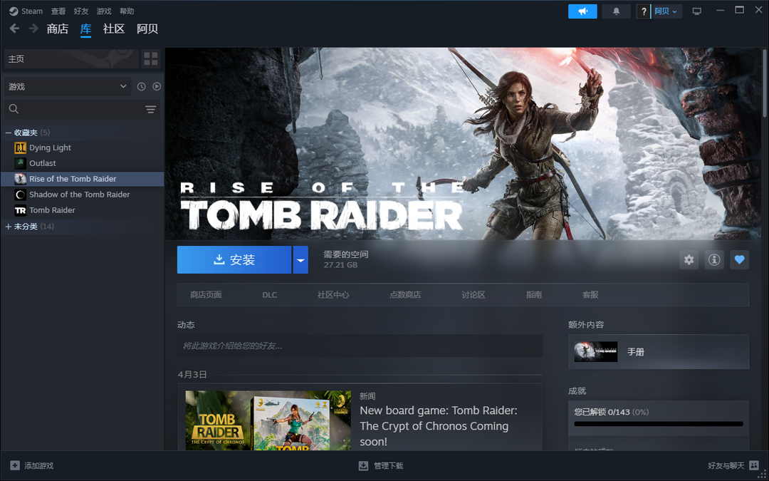
Task: Open the 游戏 category dropdown
Action: click(x=68, y=86)
